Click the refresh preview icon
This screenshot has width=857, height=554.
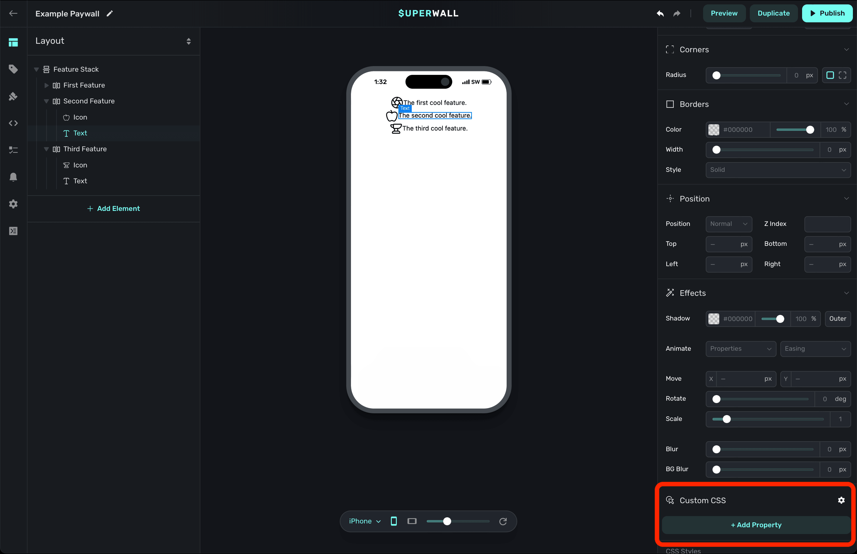[x=503, y=521]
